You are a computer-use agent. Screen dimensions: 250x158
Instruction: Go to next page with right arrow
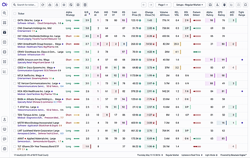tap(151, 5)
